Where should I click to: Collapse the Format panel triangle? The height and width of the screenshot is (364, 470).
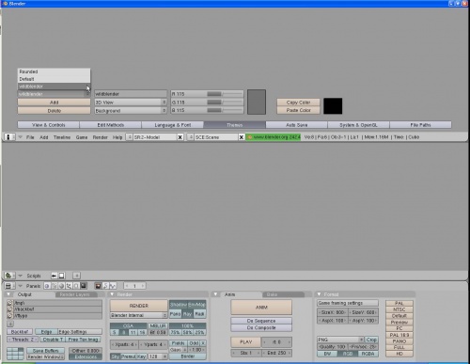click(x=319, y=294)
